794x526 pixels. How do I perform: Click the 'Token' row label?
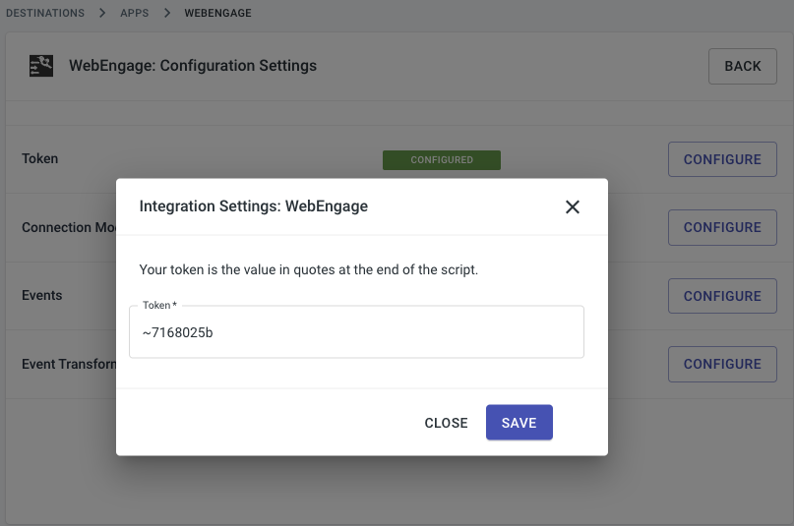coord(40,159)
